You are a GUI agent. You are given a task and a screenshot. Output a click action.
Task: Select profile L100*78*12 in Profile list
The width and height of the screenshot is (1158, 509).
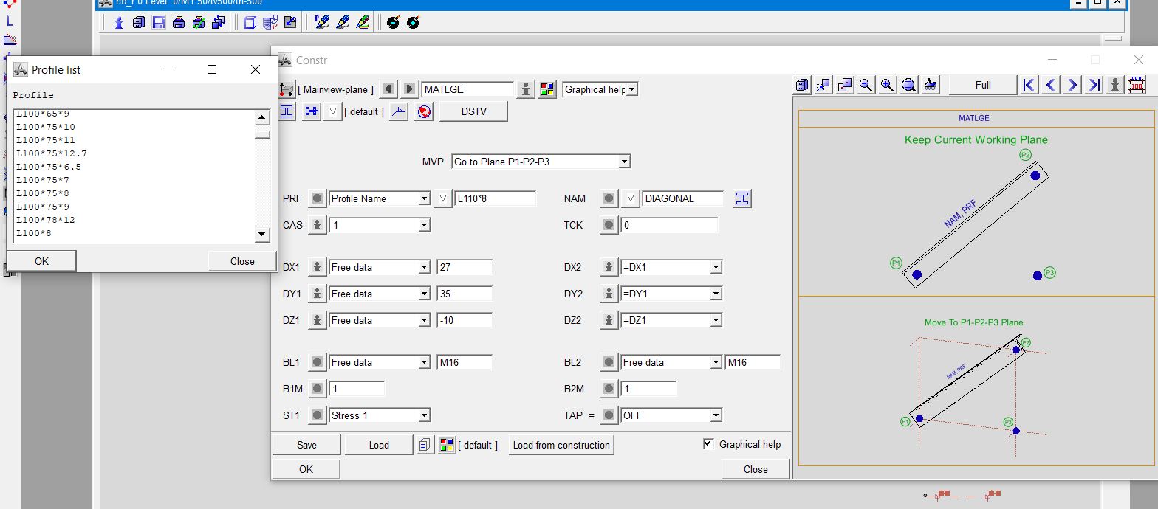point(46,220)
